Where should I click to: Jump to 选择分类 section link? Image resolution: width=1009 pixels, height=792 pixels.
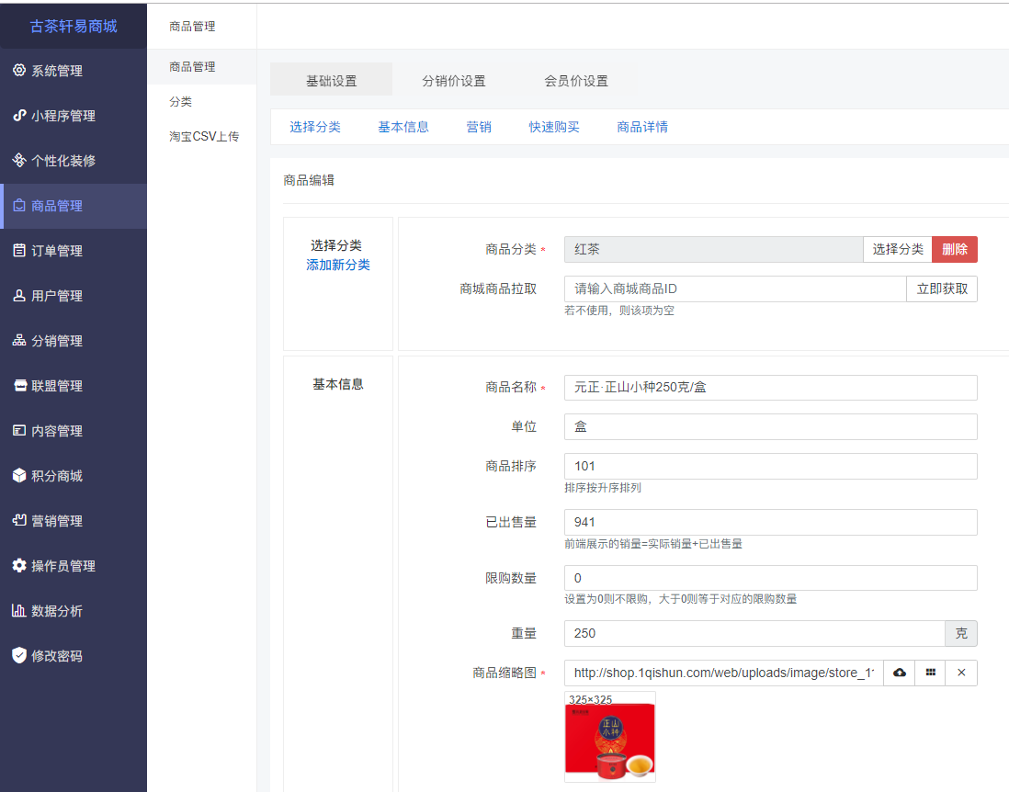315,127
